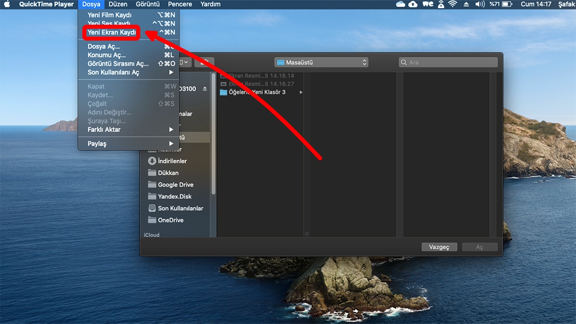Viewport: 576px width, 324px height.
Task: Select İndirilenler in the sidebar
Action: click(172, 161)
